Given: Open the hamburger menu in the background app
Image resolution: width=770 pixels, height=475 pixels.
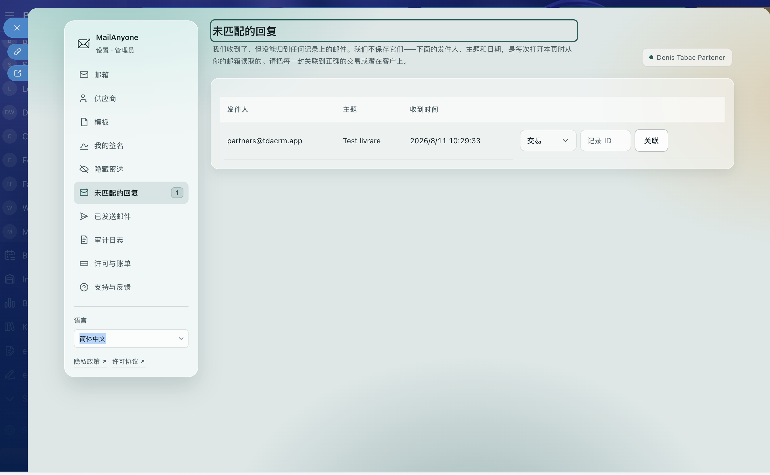Looking at the screenshot, I should tap(10, 15).
